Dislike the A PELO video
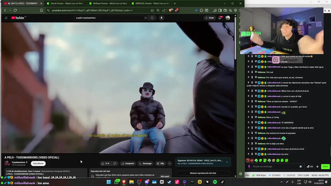This screenshot has width=331, height=186. (x=115, y=164)
